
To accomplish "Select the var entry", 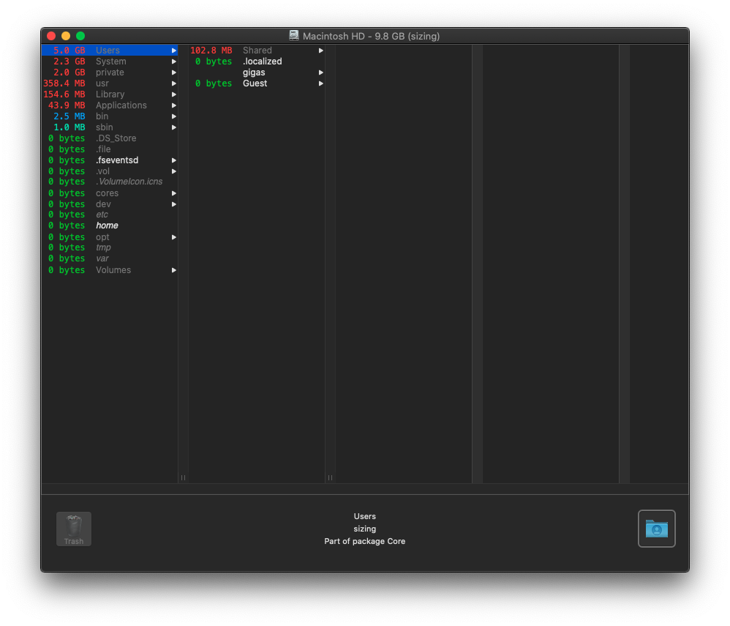I will pyautogui.click(x=102, y=258).
